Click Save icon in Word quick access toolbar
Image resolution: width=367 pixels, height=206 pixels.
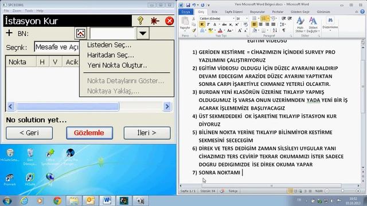coord(188,5)
